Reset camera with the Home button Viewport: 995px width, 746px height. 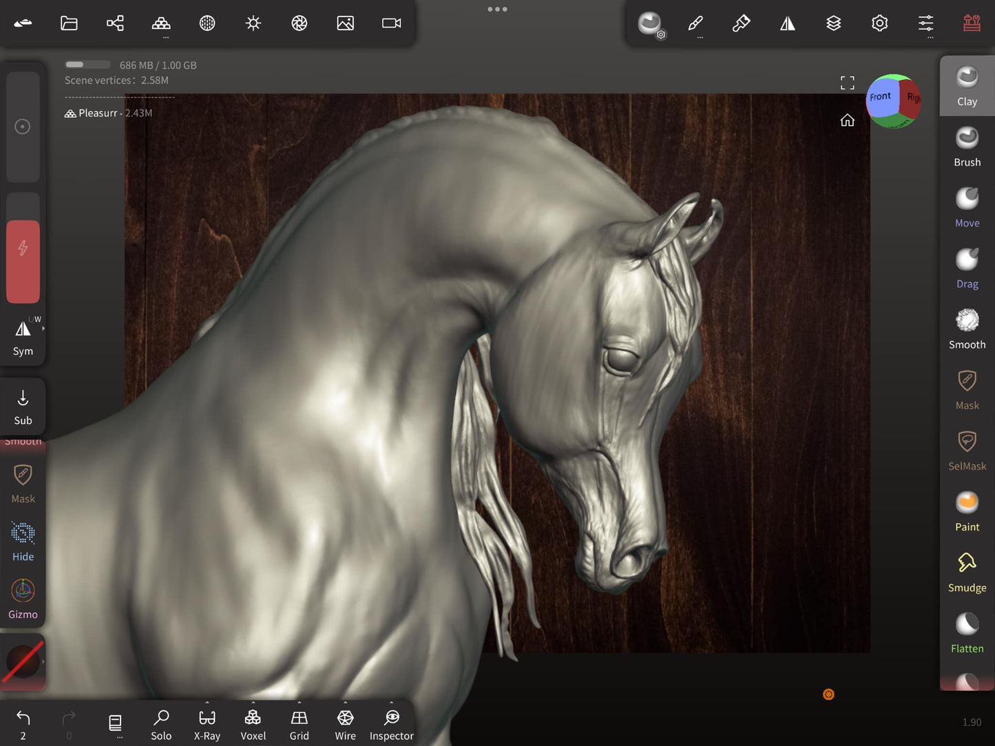point(847,120)
